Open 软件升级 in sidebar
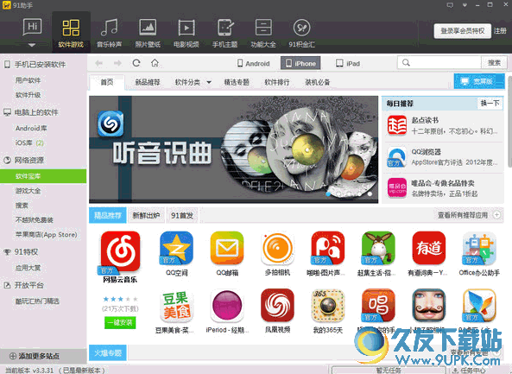512x374 pixels. point(28,95)
